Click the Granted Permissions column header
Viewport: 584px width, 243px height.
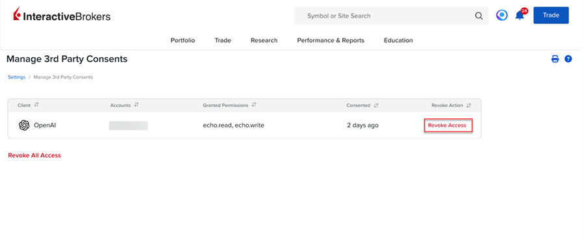tap(225, 105)
